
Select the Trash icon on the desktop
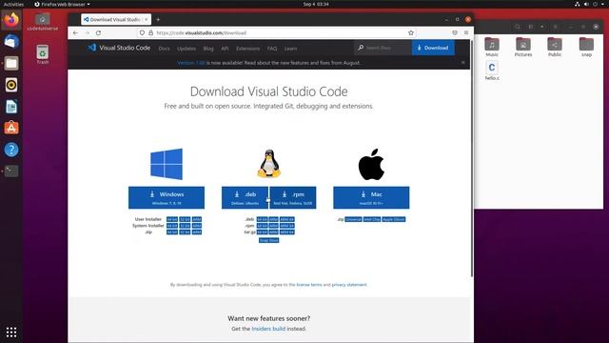pyautogui.click(x=42, y=54)
